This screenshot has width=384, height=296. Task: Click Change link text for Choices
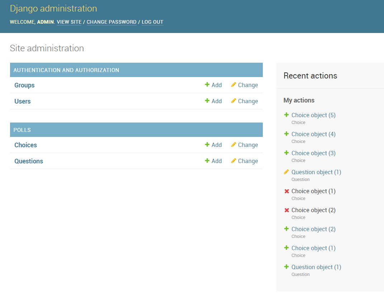pos(248,145)
